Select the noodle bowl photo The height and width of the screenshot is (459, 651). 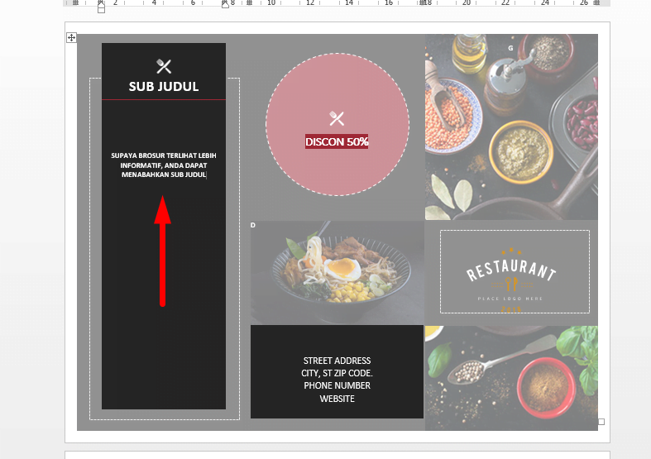337,272
